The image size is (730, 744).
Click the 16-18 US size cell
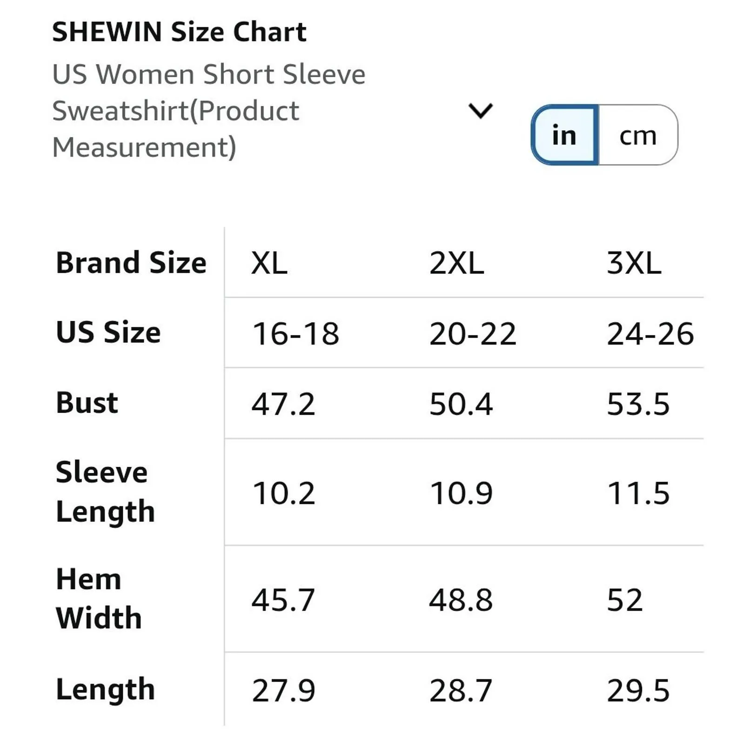(295, 334)
